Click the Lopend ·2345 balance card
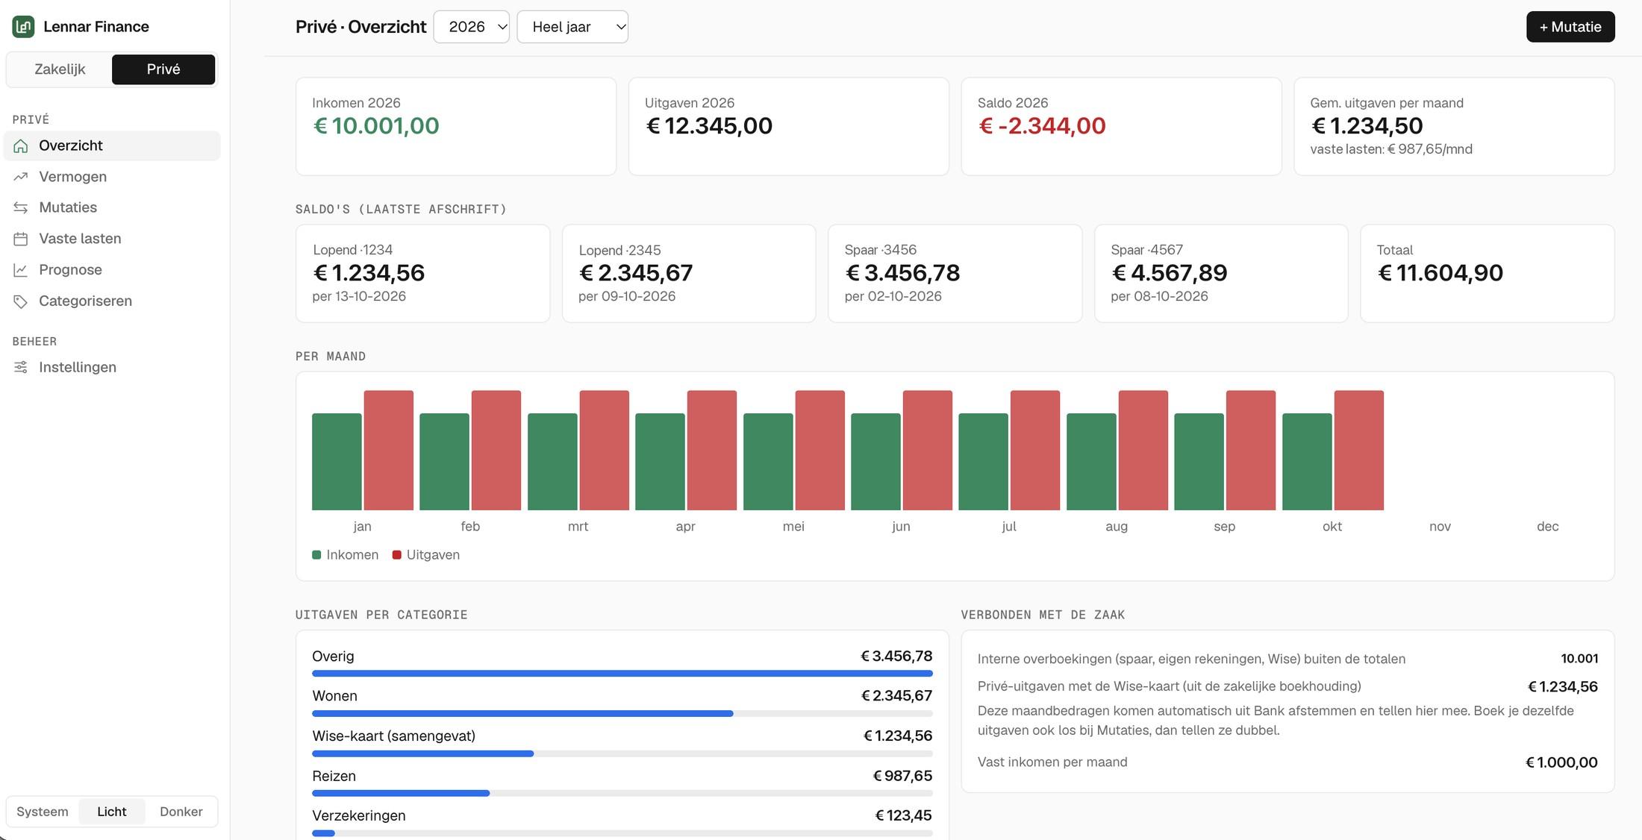The width and height of the screenshot is (1642, 840). pyautogui.click(x=689, y=274)
